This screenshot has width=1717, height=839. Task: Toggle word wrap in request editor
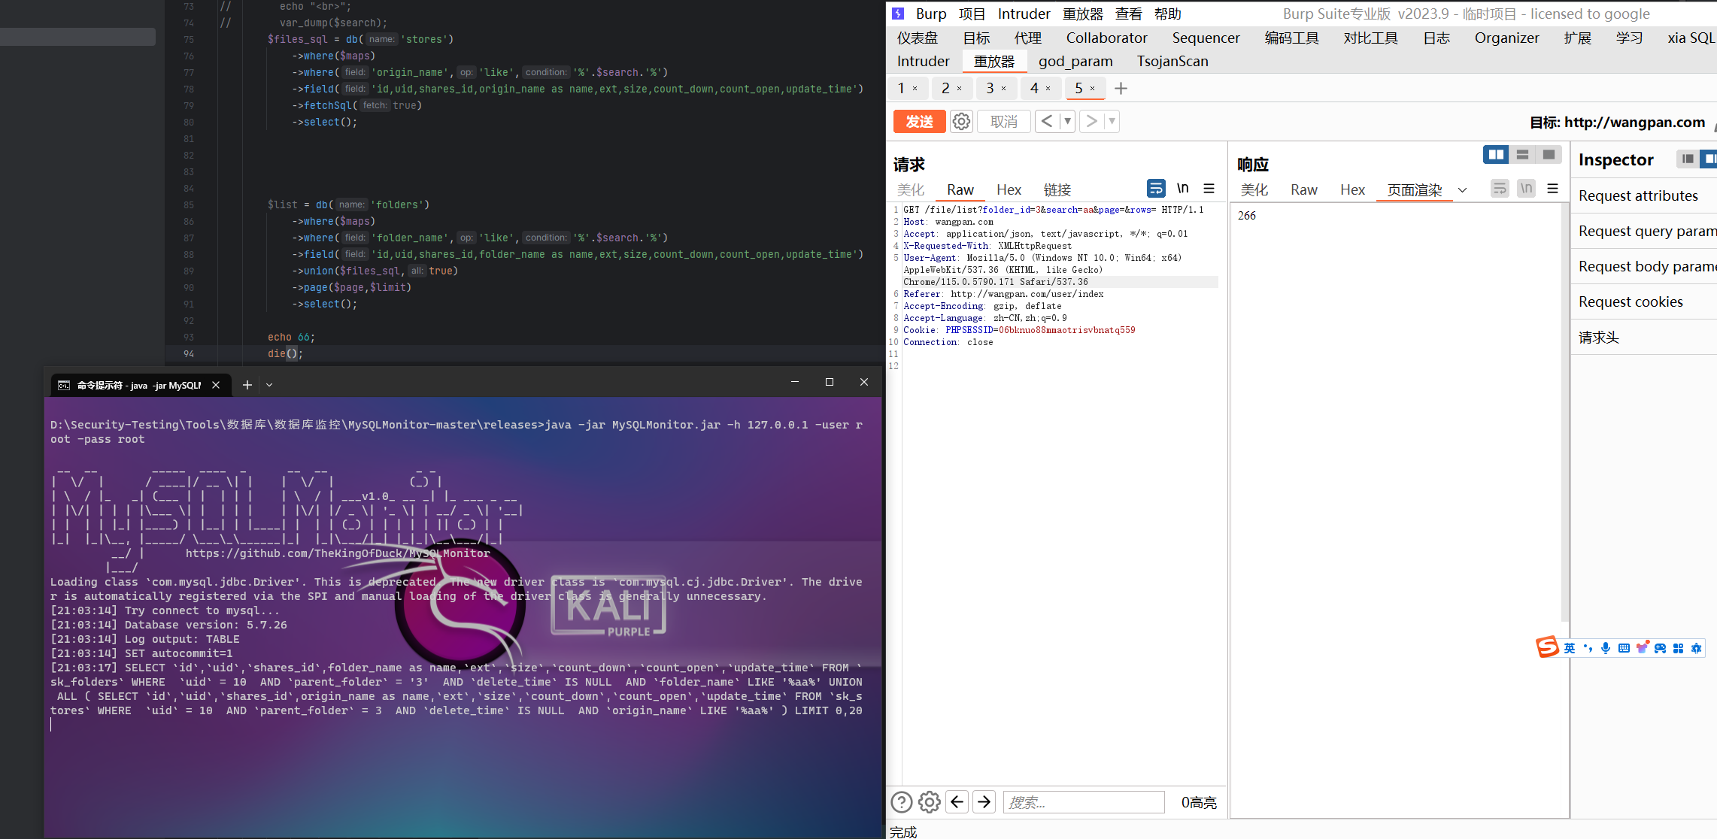tap(1156, 188)
